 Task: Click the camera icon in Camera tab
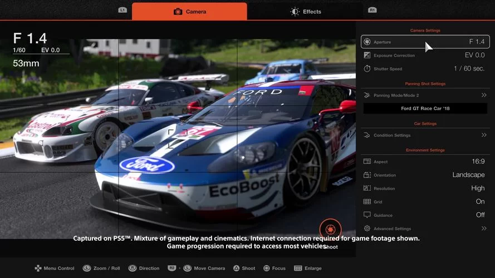(x=178, y=12)
